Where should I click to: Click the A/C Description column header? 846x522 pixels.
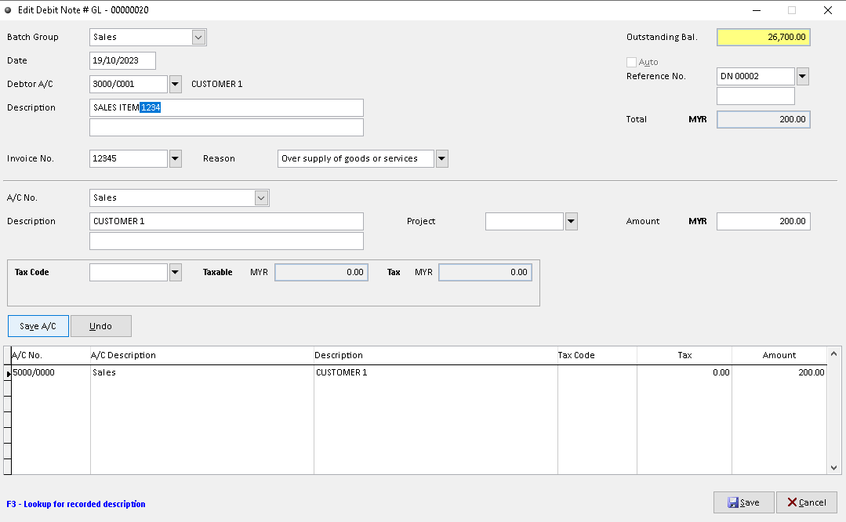[x=202, y=355]
